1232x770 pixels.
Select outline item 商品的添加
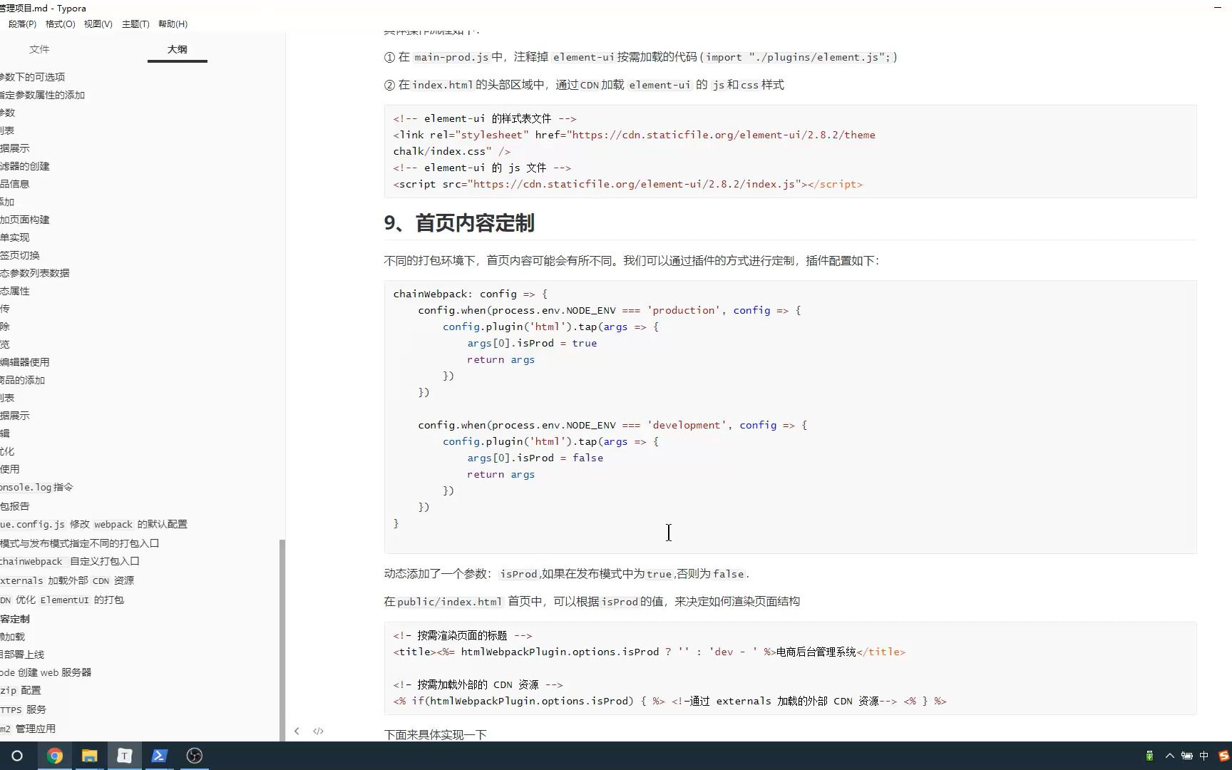tap(22, 380)
